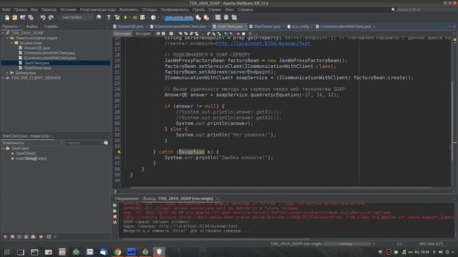The image size is (458, 257).
Task: Expand the TSN_RMI_CLIENT_SERVER project
Action: coord(3,78)
